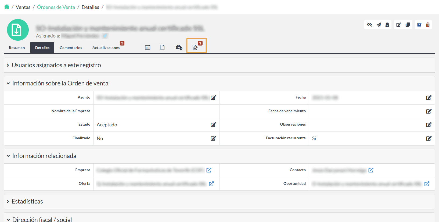Viewport: 439px width, 222px height.
Task: Click the blue archive box icon
Action: point(419,25)
